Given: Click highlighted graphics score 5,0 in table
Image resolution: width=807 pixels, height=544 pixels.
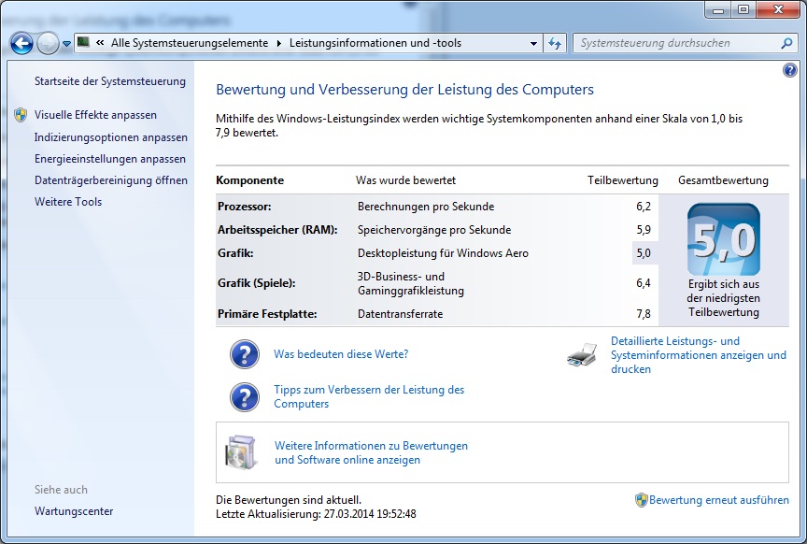Looking at the screenshot, I should pos(644,253).
